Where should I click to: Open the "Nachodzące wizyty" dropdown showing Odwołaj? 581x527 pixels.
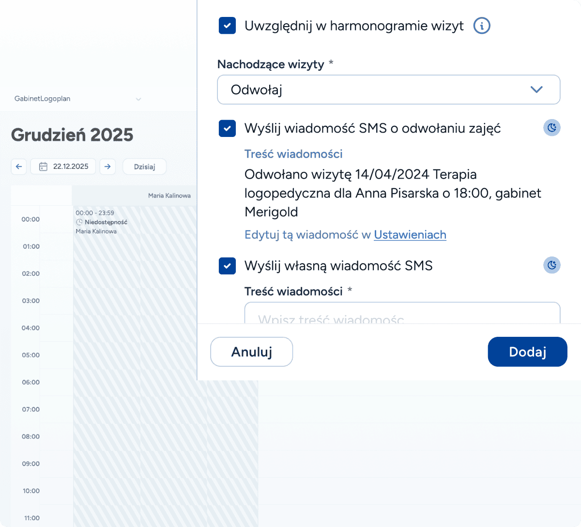388,90
